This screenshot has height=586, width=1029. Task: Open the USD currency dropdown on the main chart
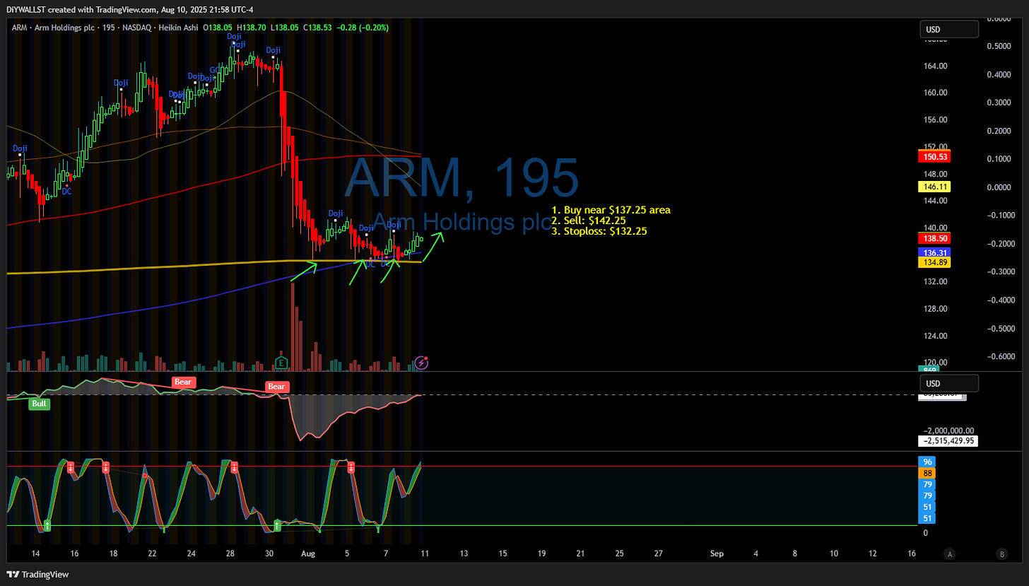(x=949, y=29)
